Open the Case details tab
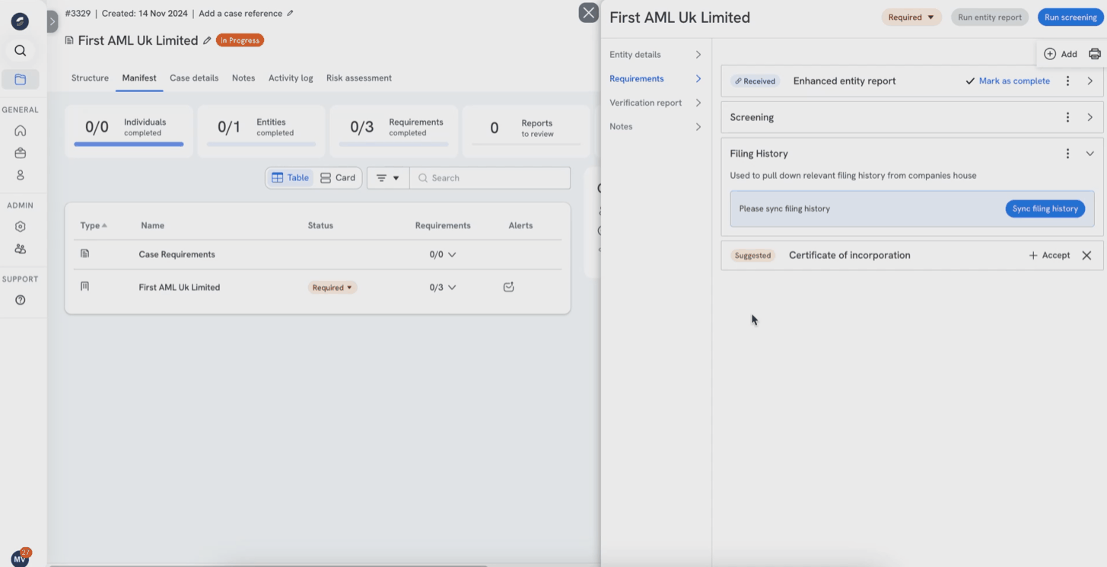The width and height of the screenshot is (1107, 567). (194, 78)
